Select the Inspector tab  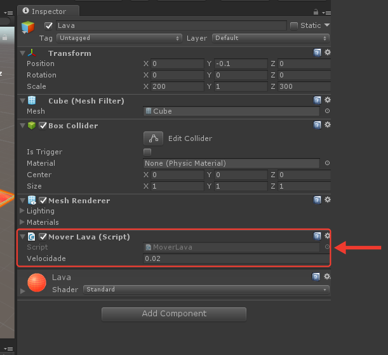pos(48,11)
